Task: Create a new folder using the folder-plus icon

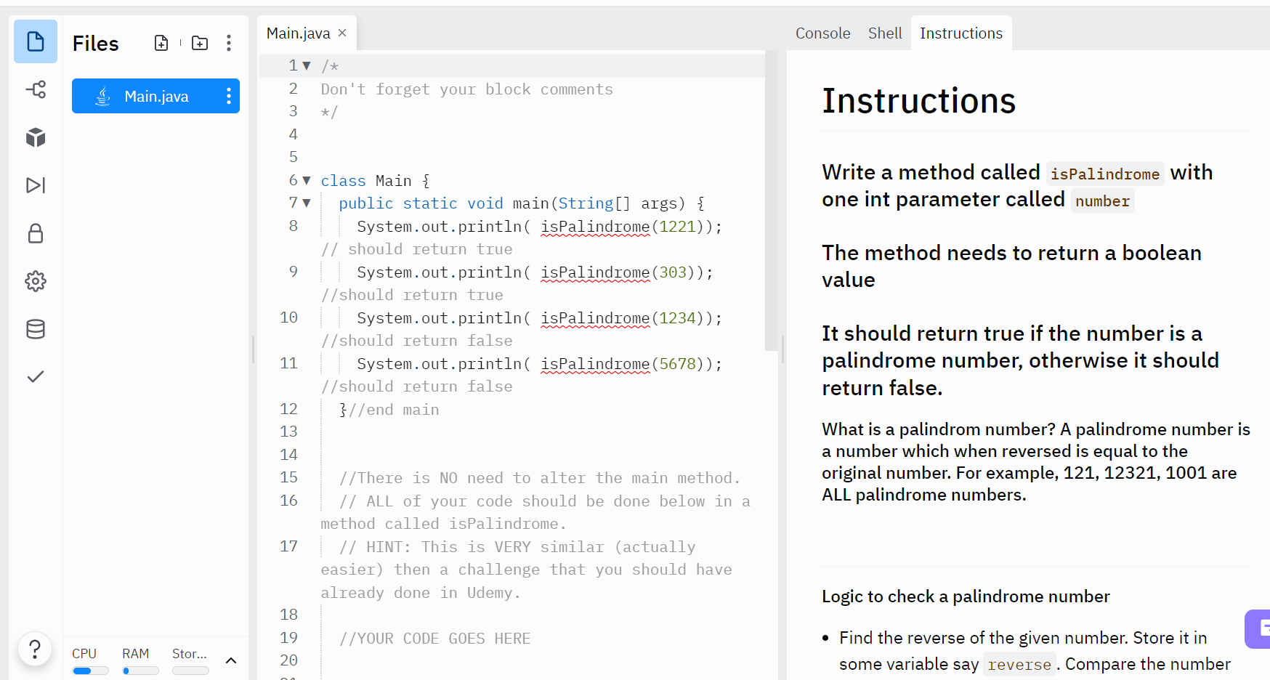Action: coord(200,43)
